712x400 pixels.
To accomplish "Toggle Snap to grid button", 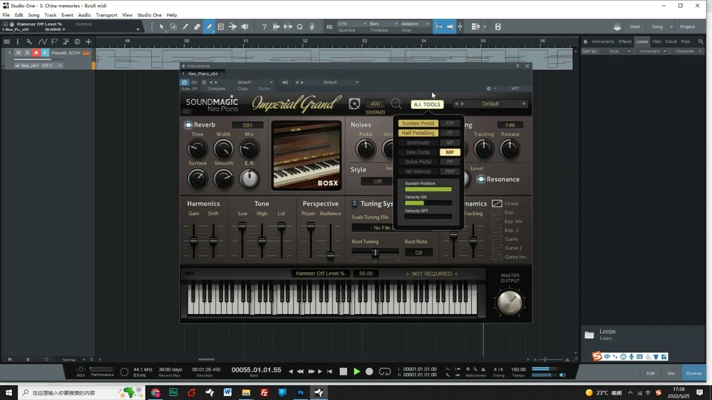I will point(439,27).
